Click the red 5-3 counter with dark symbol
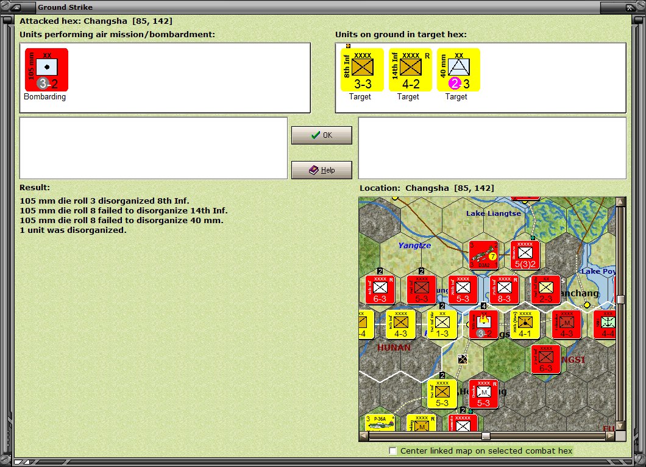The image size is (646, 467). (422, 290)
